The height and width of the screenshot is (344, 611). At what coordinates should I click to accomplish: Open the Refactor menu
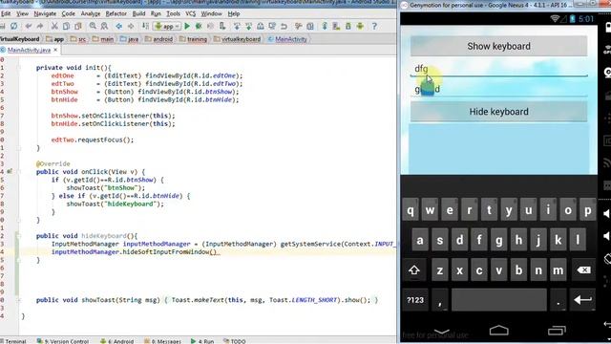(x=116, y=13)
